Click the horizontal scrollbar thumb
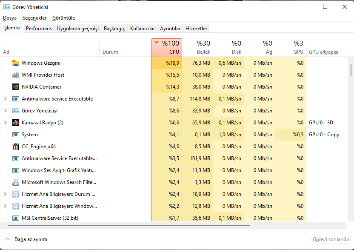Viewport: 354px width, 250px height. pyautogui.click(x=128, y=225)
